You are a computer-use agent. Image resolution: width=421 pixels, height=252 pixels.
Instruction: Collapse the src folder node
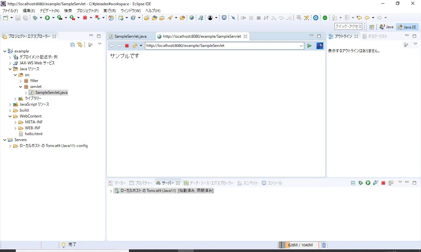[15, 75]
